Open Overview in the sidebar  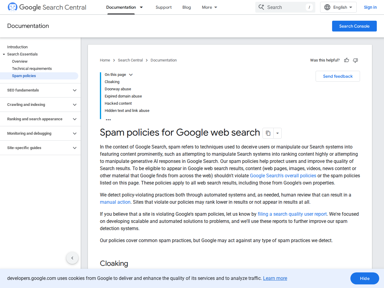20,61
